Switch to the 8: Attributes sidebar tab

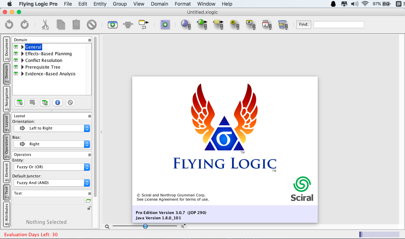tap(6, 214)
